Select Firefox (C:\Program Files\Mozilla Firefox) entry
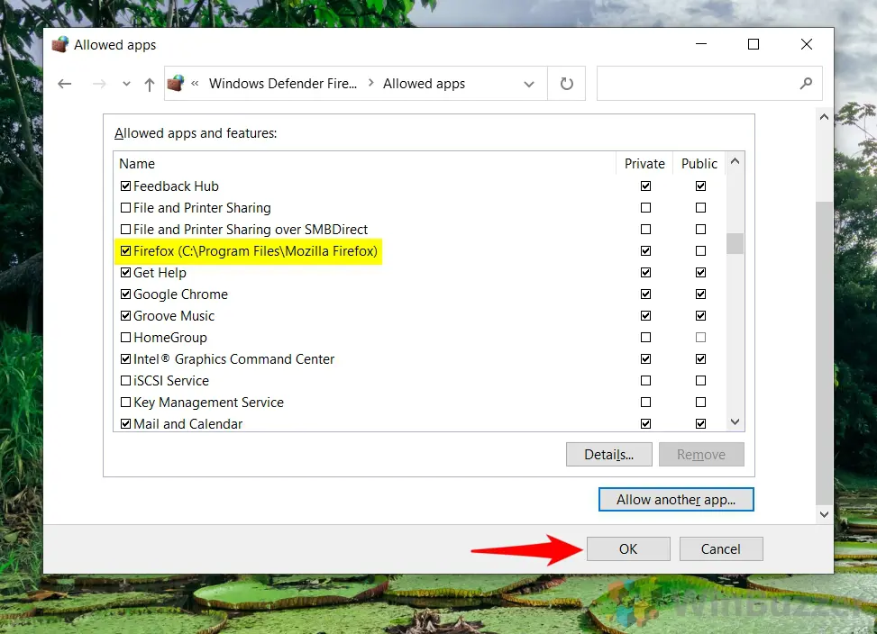The height and width of the screenshot is (634, 877). pos(255,251)
